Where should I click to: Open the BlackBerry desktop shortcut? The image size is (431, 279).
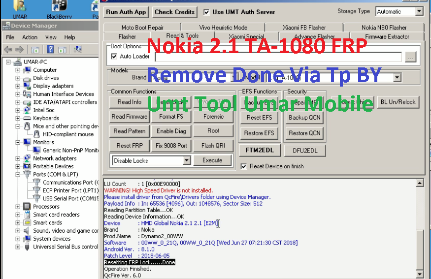(60, 10)
